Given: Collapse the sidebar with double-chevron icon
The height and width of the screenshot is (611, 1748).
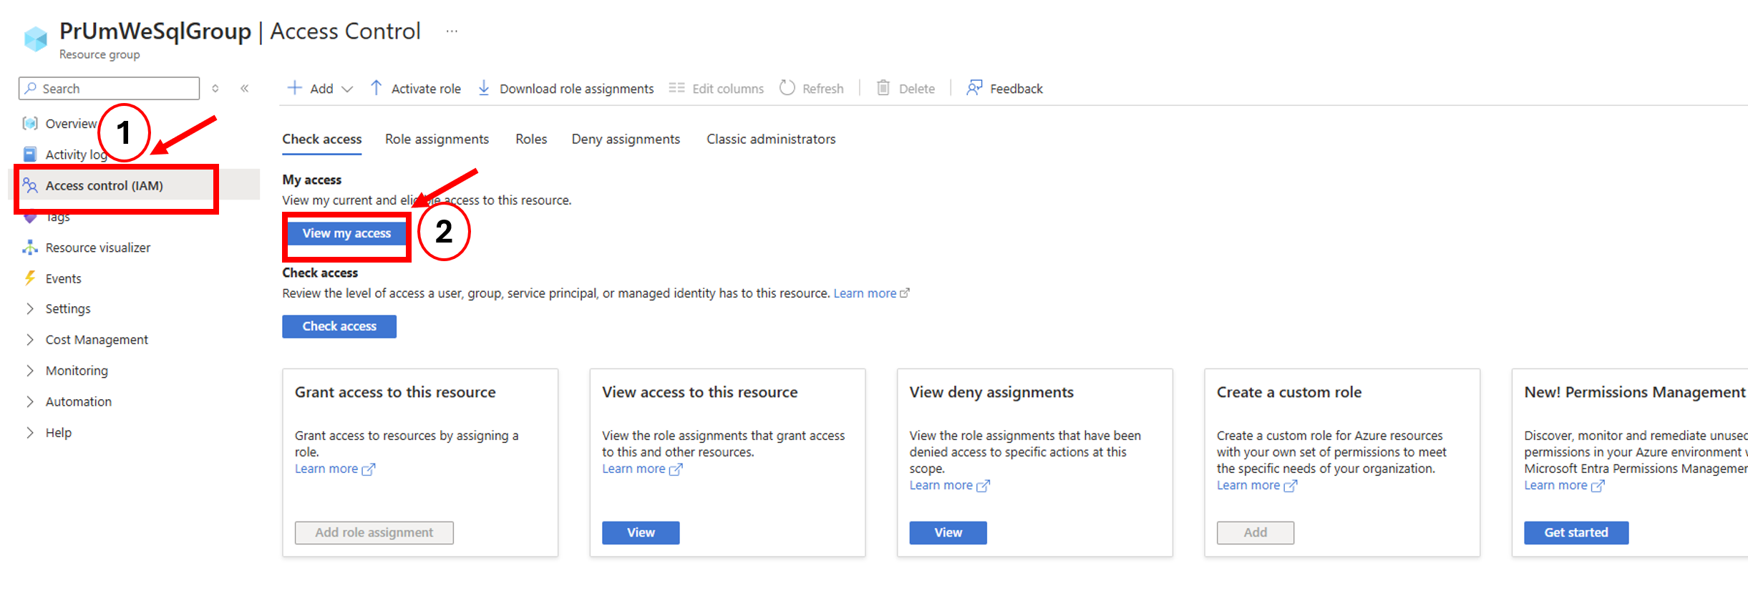Looking at the screenshot, I should [245, 89].
